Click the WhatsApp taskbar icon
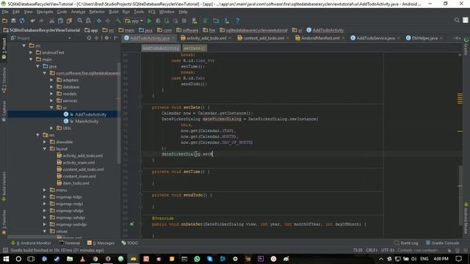The height and width of the screenshot is (264, 470). [x=197, y=259]
